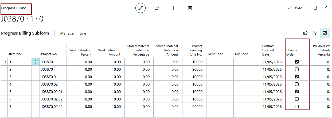The image size is (332, 118).
Task: Click the subform share icon
Action: coord(305,33)
